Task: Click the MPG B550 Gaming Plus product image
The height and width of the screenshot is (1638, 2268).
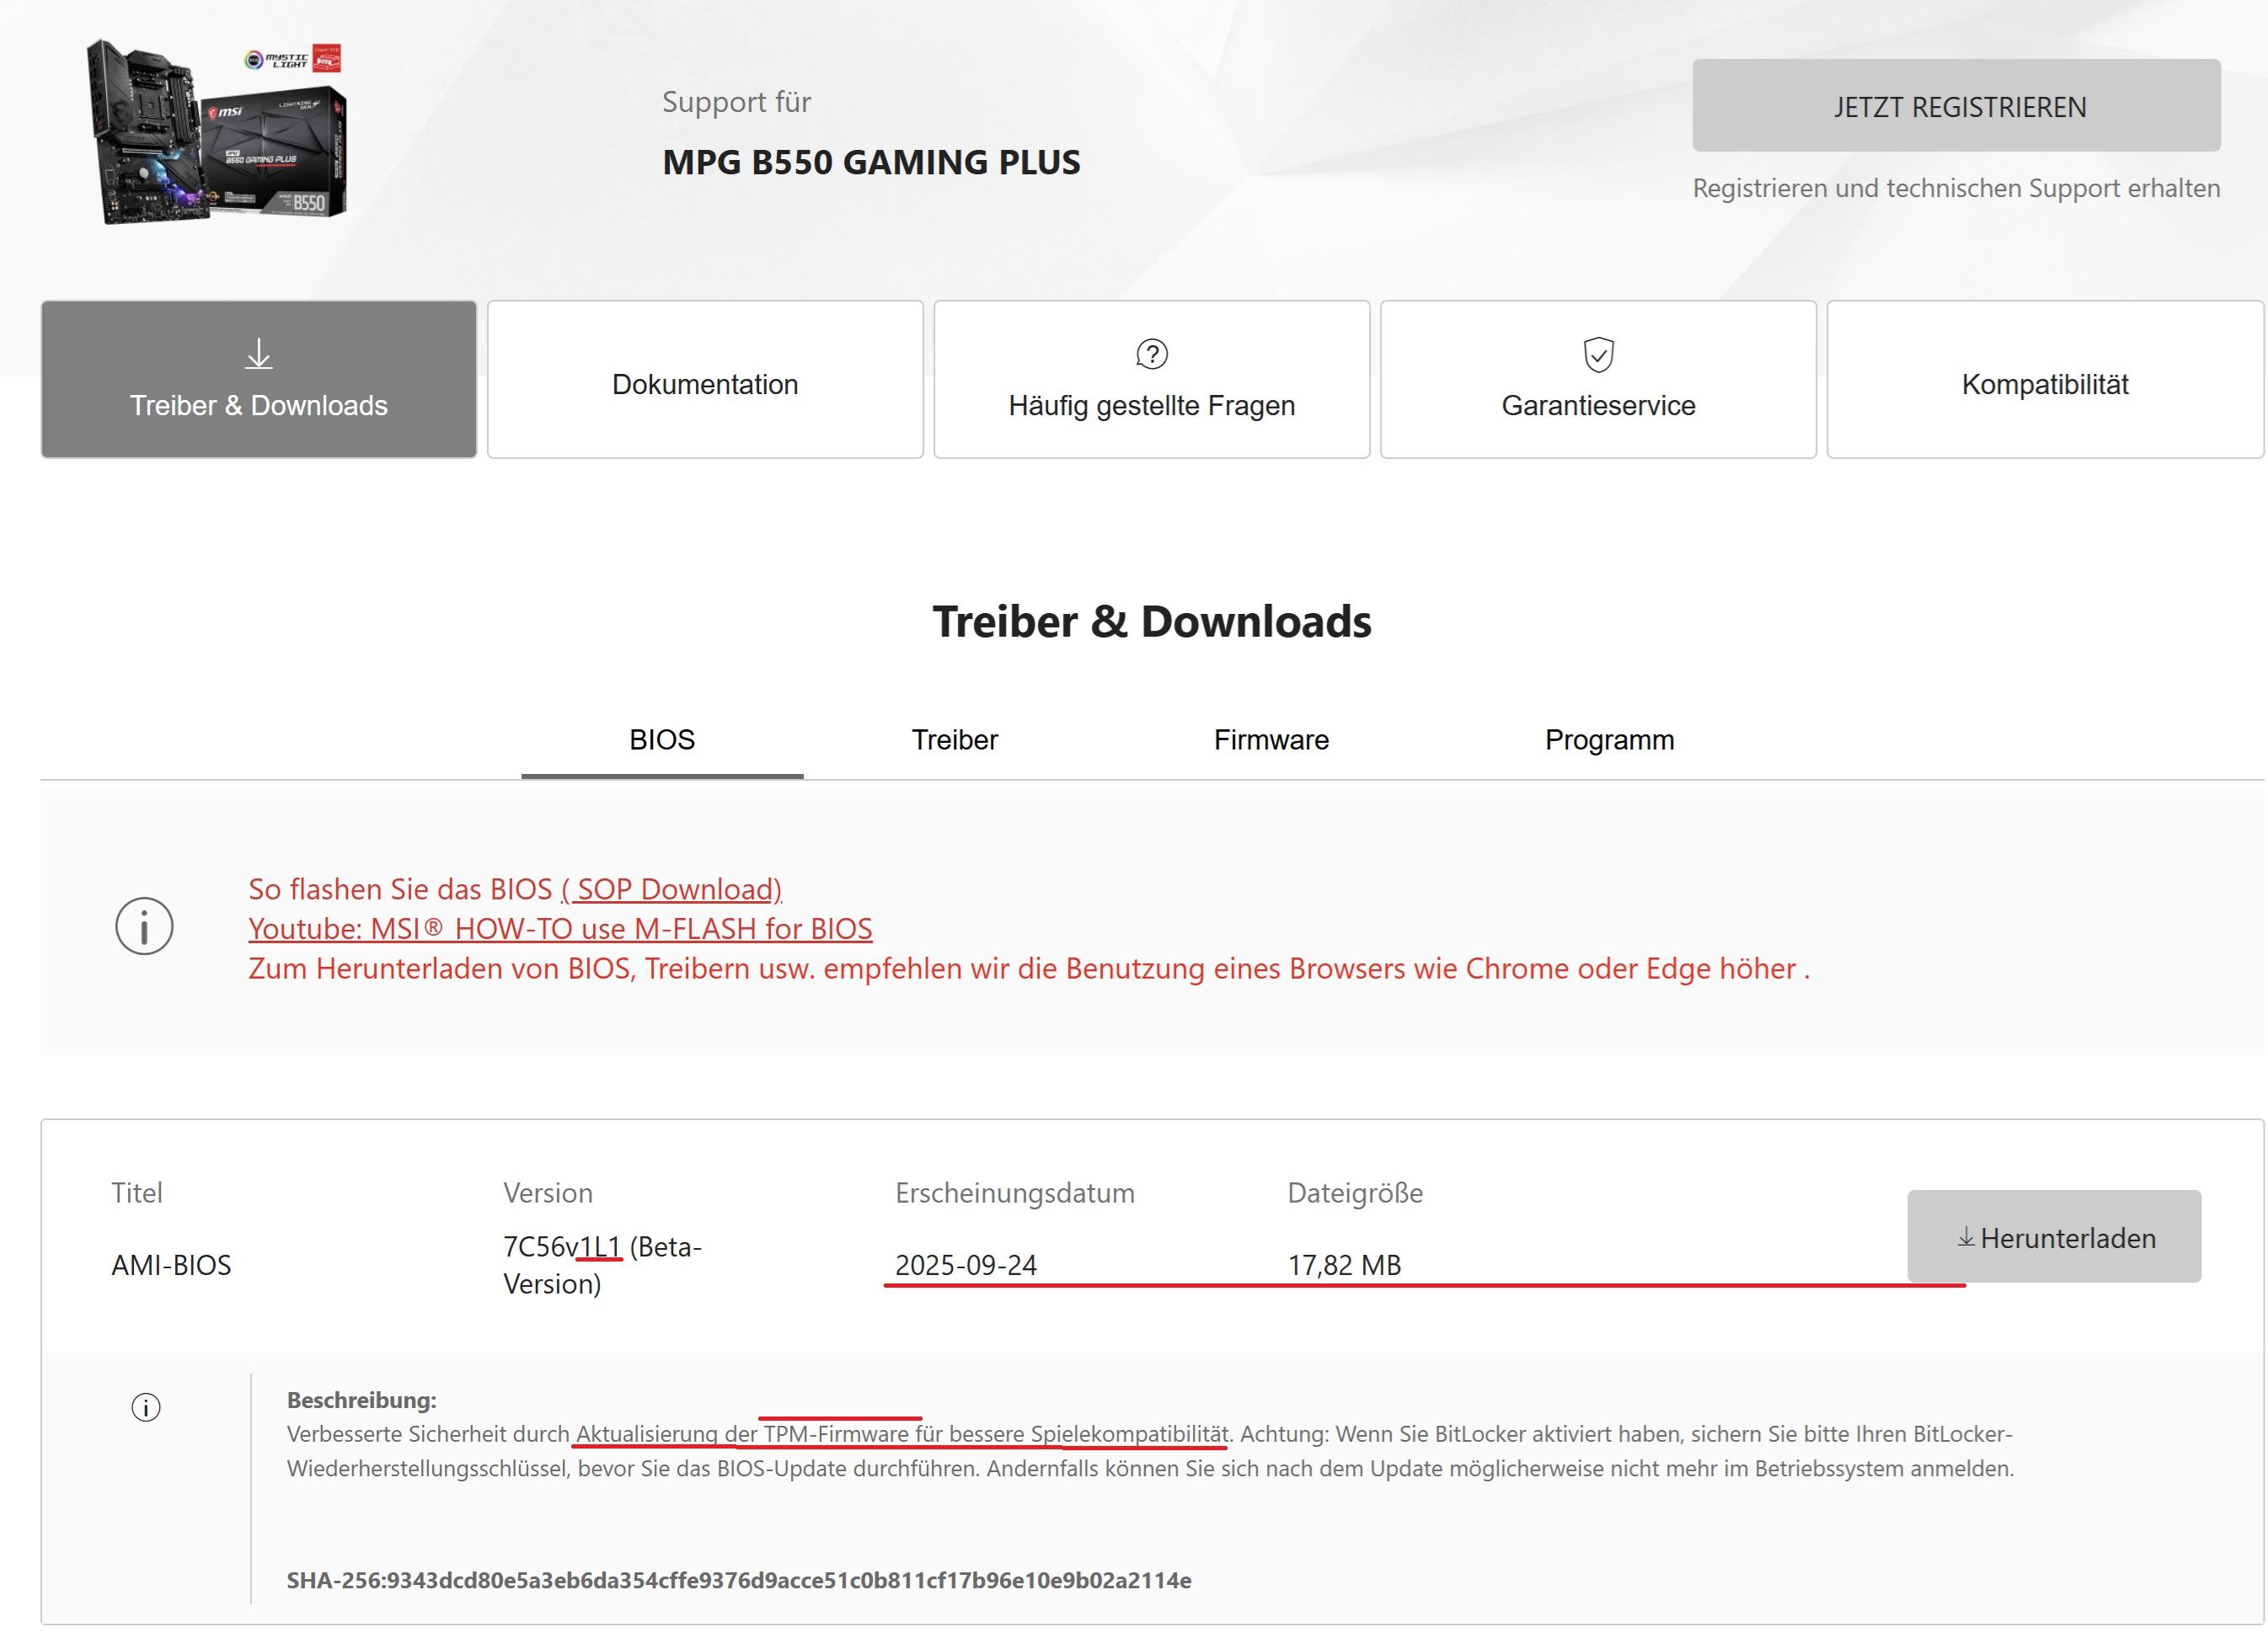Action: point(218,131)
